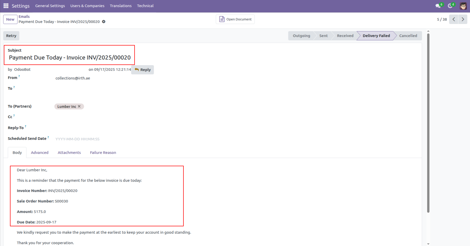
Task: Click the 'This is a reminder' sentence
Action: (x=79, y=181)
